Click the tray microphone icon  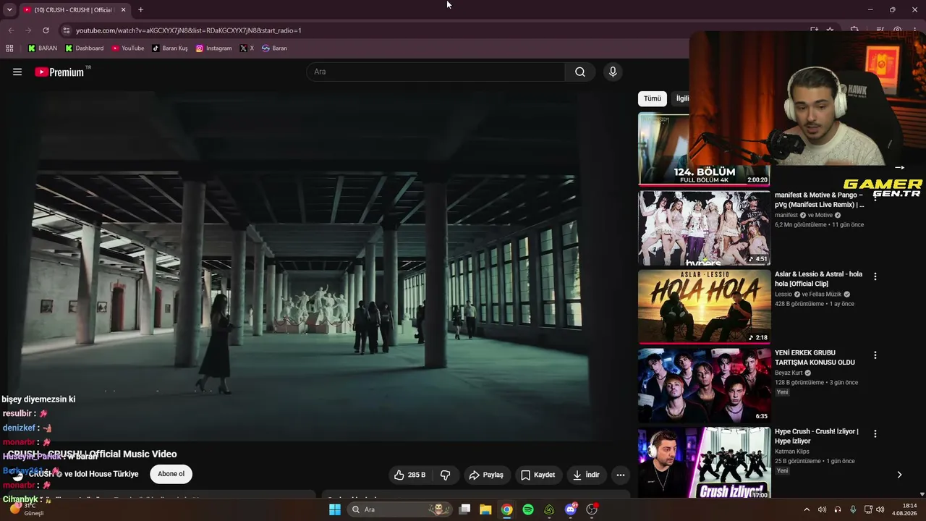[853, 509]
